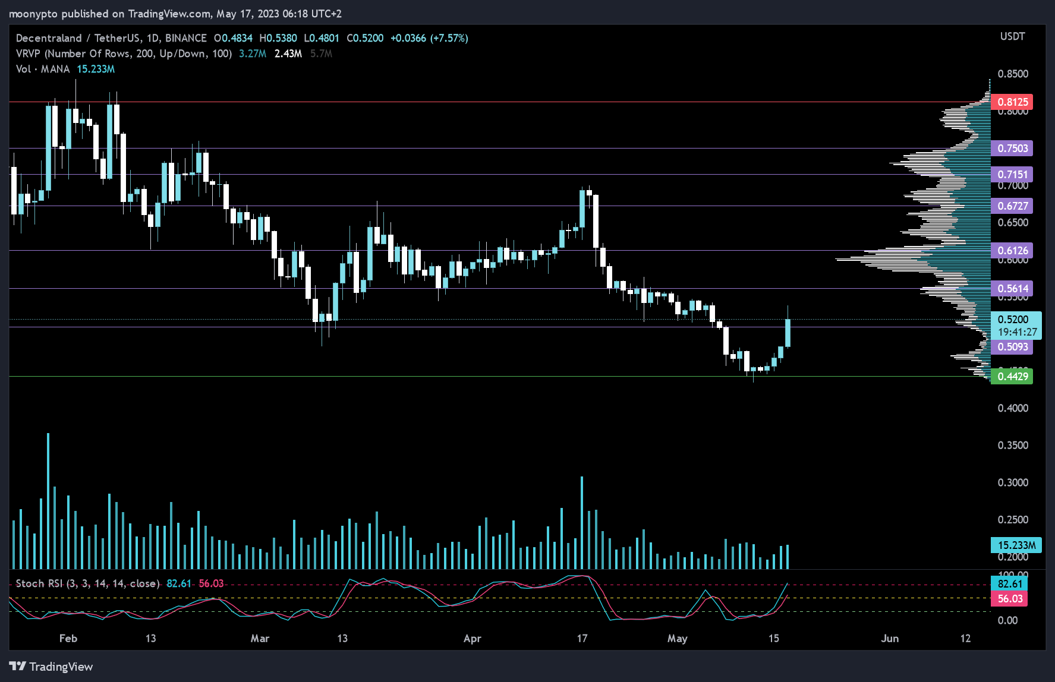Click the 12 date after Jun

point(965,639)
